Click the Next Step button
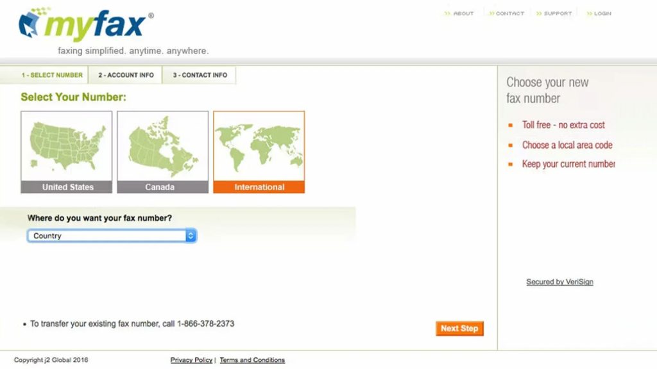 [459, 328]
